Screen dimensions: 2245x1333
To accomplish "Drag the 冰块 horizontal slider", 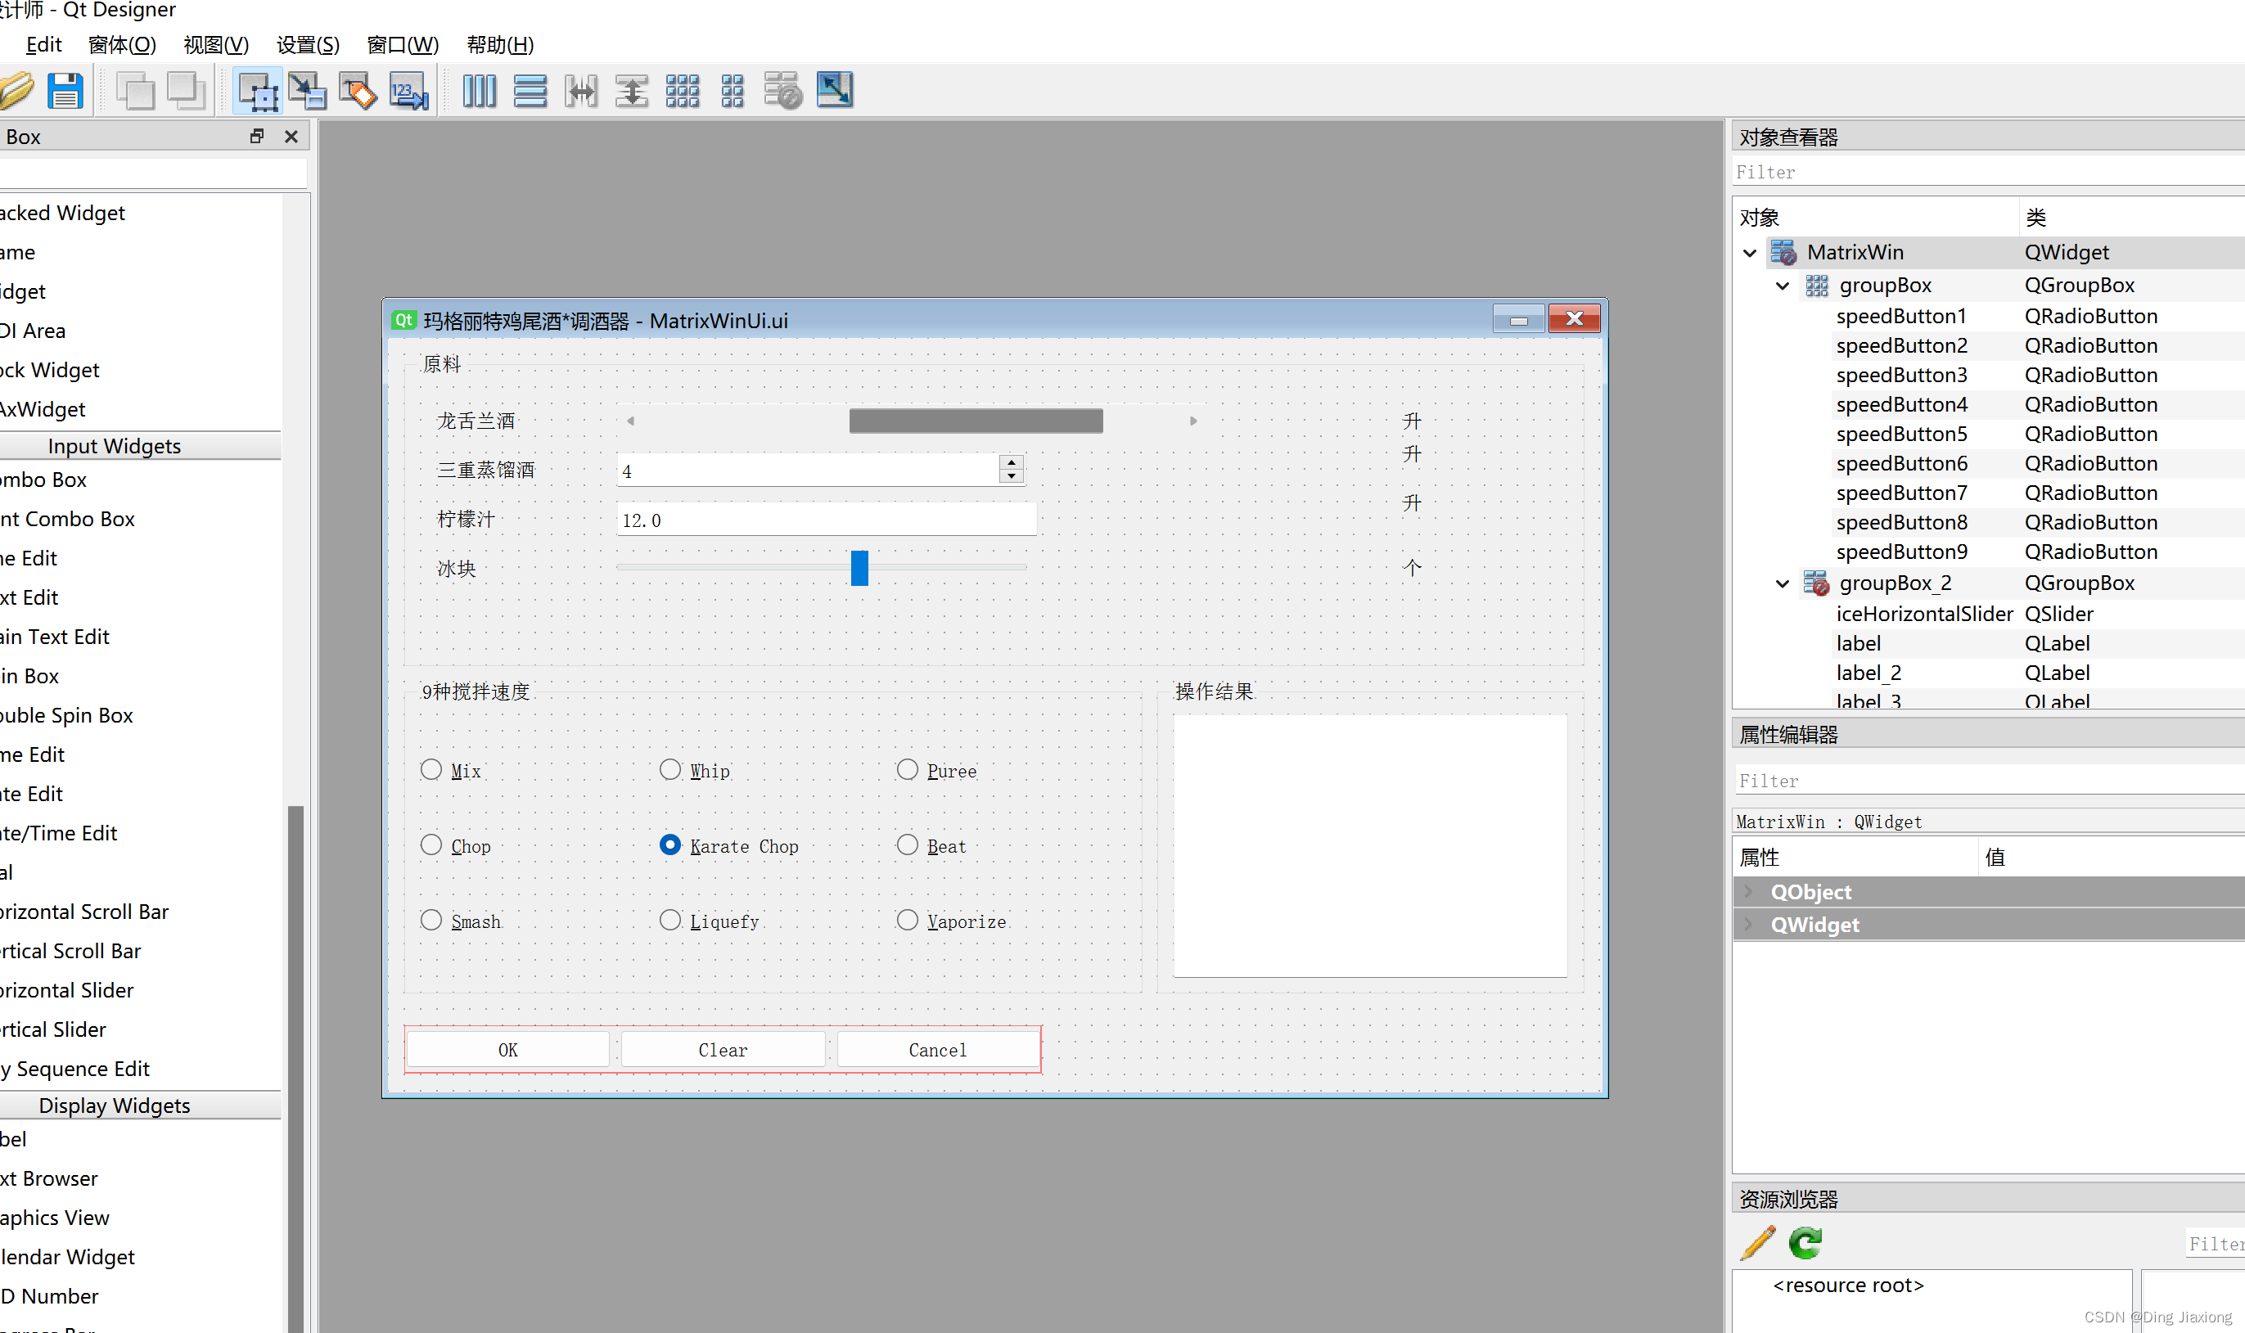I will pyautogui.click(x=857, y=568).
